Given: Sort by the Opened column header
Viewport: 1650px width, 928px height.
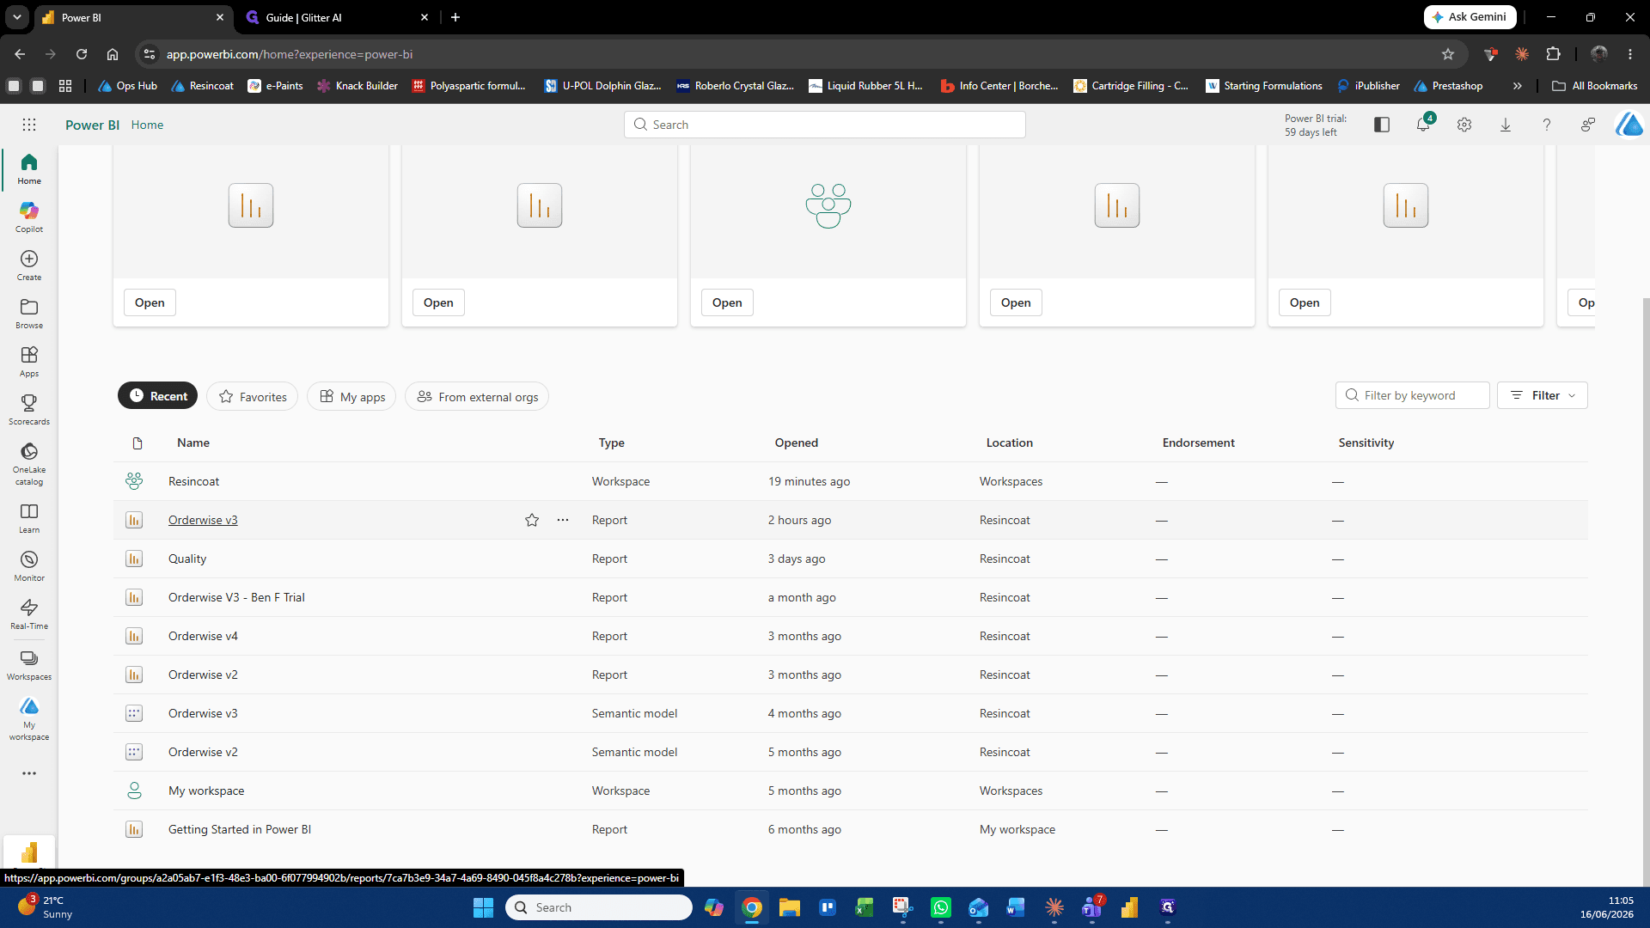Looking at the screenshot, I should (797, 443).
